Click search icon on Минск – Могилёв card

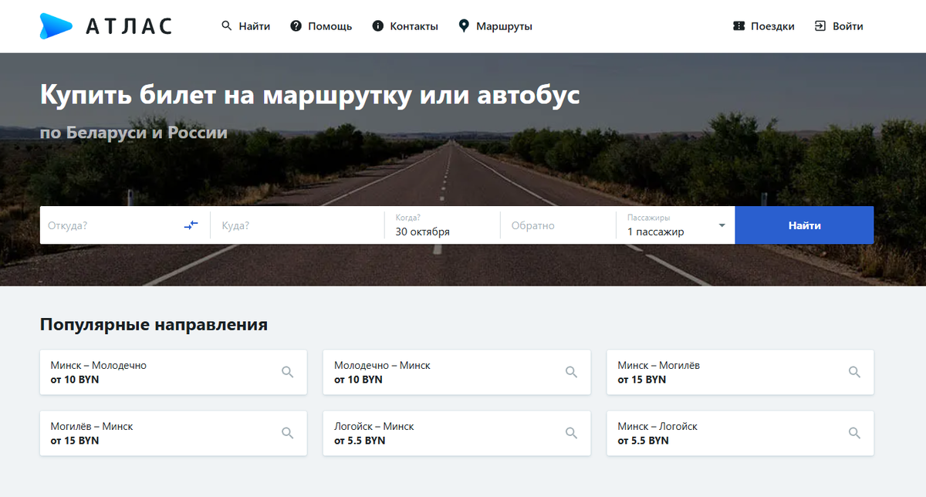coord(855,372)
